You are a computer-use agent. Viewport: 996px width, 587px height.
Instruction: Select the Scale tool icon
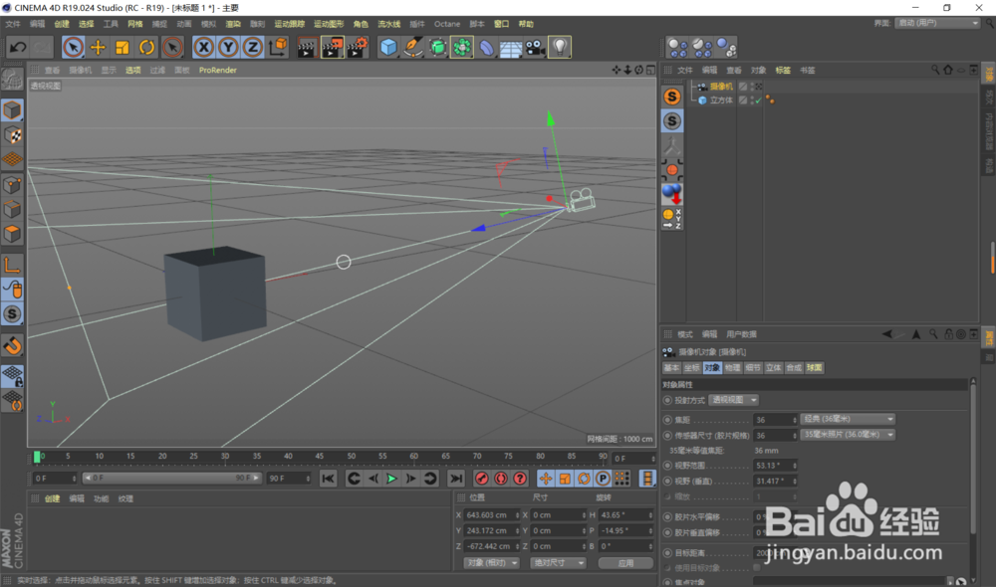(122, 48)
